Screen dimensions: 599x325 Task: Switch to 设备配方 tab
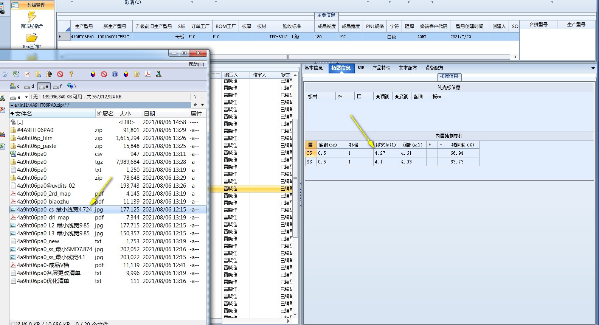coord(434,68)
